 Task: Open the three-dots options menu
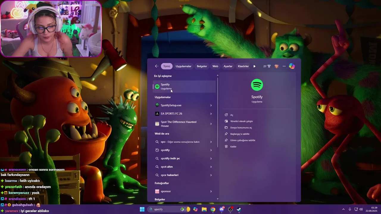[284, 66]
